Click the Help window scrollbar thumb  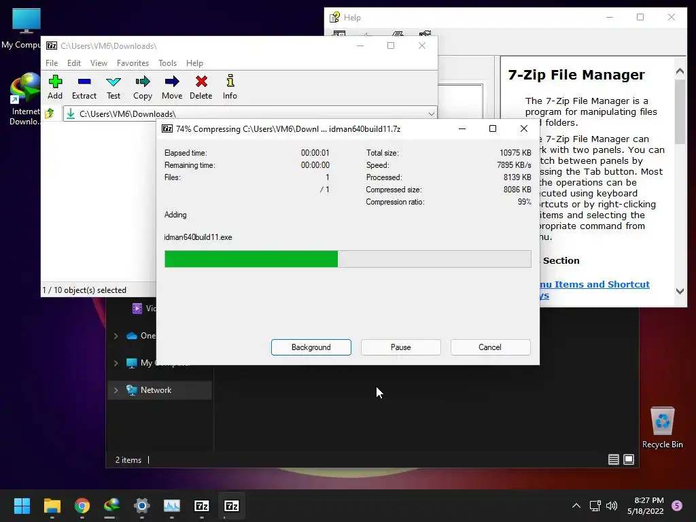click(x=680, y=112)
